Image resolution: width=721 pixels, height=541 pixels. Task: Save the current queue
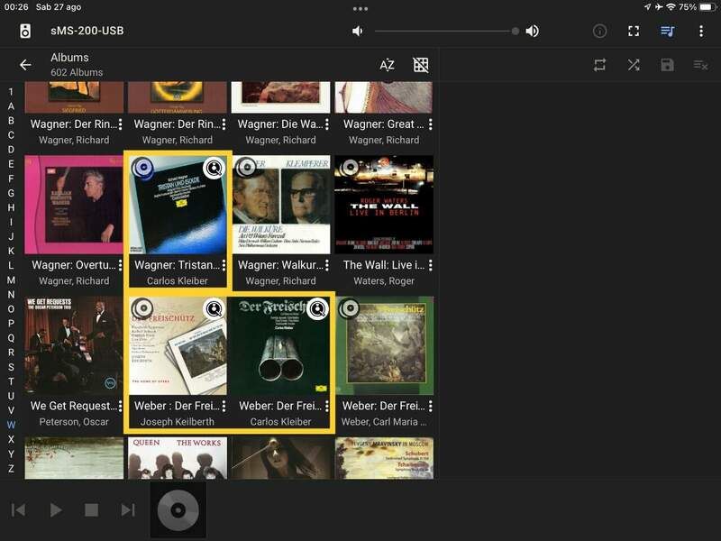(667, 65)
